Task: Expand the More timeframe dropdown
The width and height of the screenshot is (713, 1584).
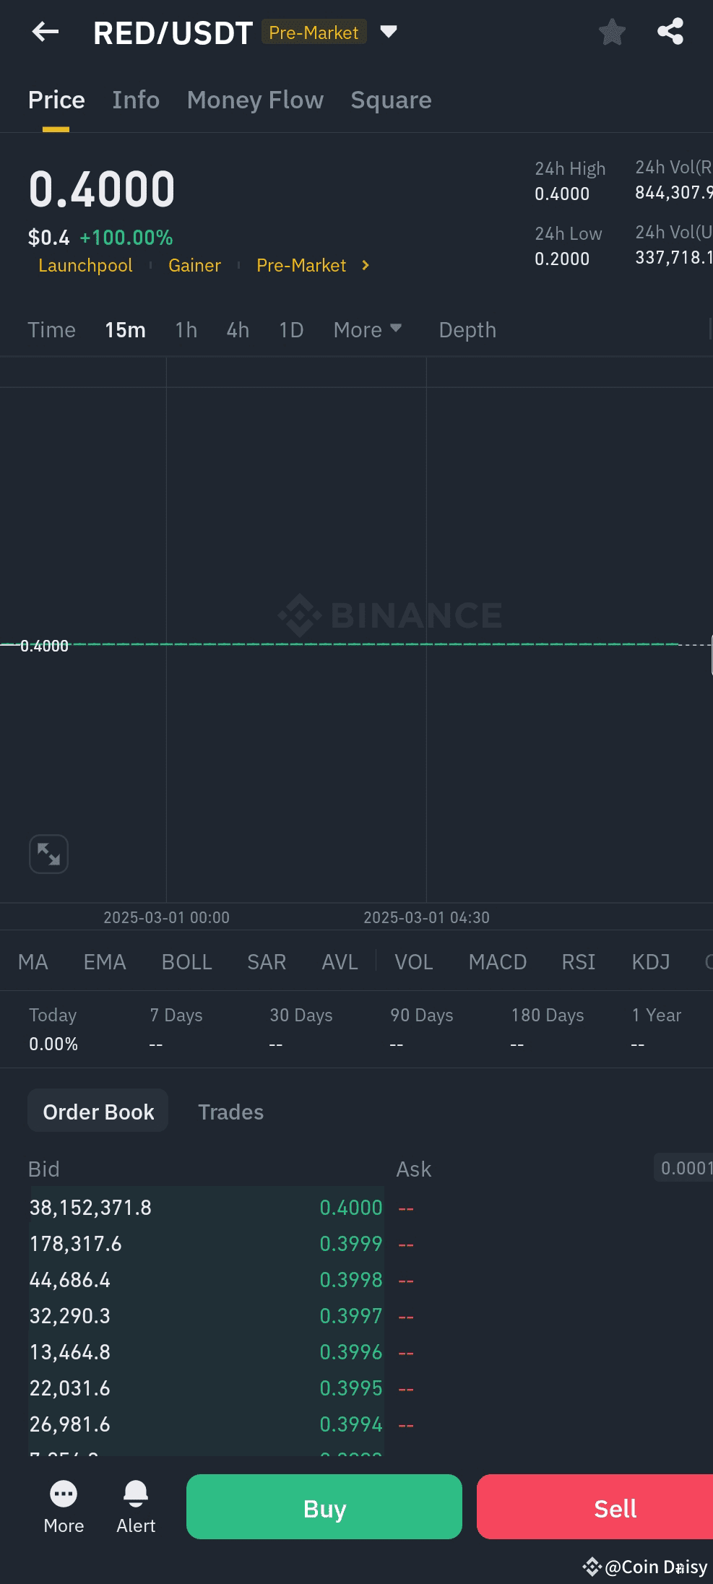Action: (x=367, y=329)
